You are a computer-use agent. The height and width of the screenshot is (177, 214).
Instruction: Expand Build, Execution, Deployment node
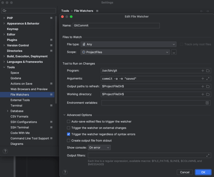tap(4, 56)
